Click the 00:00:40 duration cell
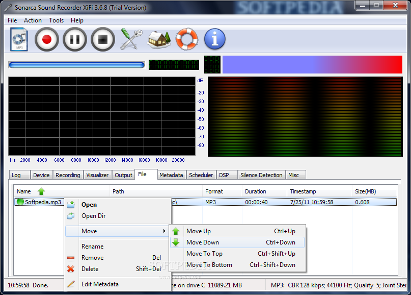 (256, 202)
